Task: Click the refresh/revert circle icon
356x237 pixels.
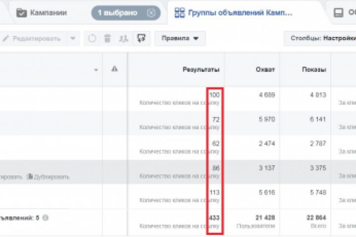Action: pos(92,39)
